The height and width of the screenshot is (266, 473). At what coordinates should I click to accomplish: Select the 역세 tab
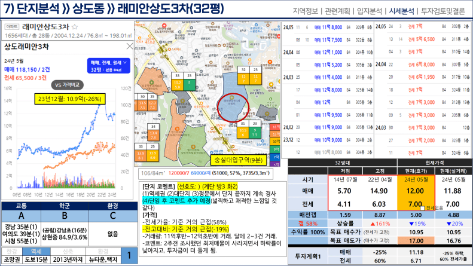pyautogui.click(x=36, y=251)
